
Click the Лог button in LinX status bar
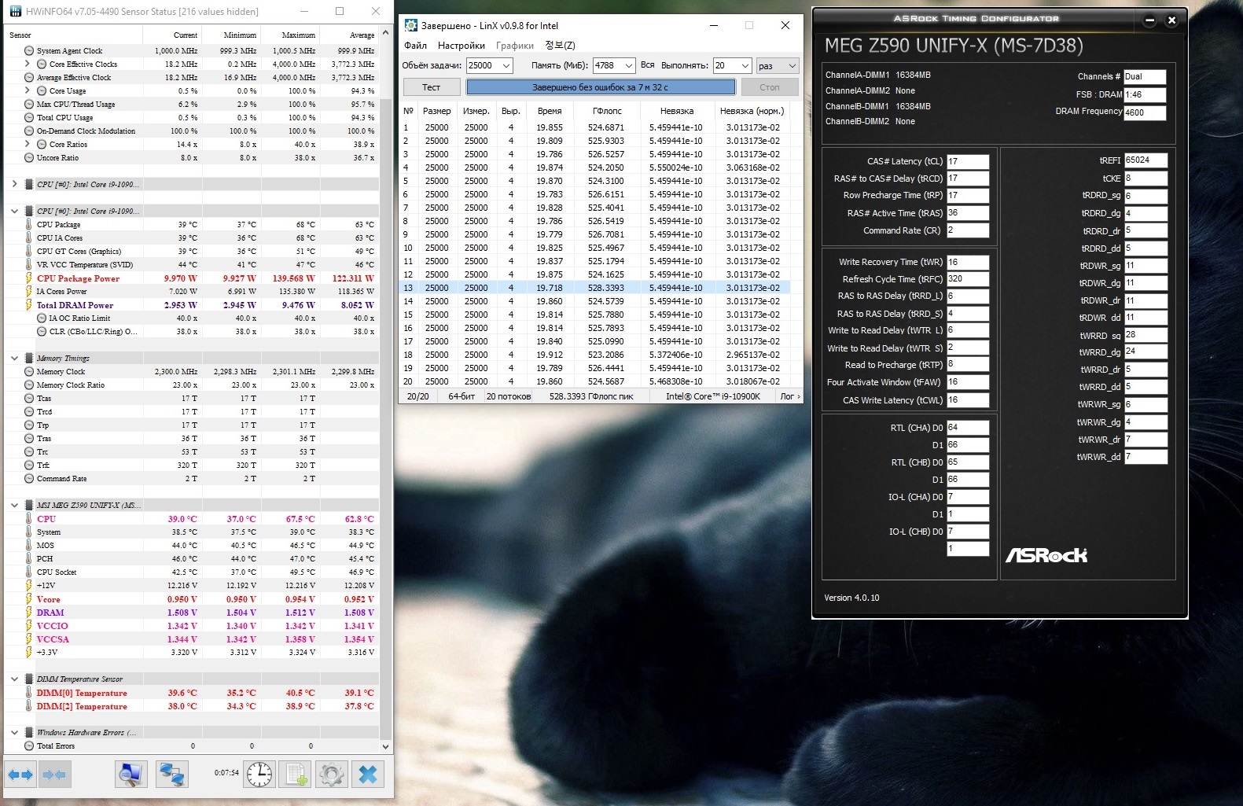point(789,396)
